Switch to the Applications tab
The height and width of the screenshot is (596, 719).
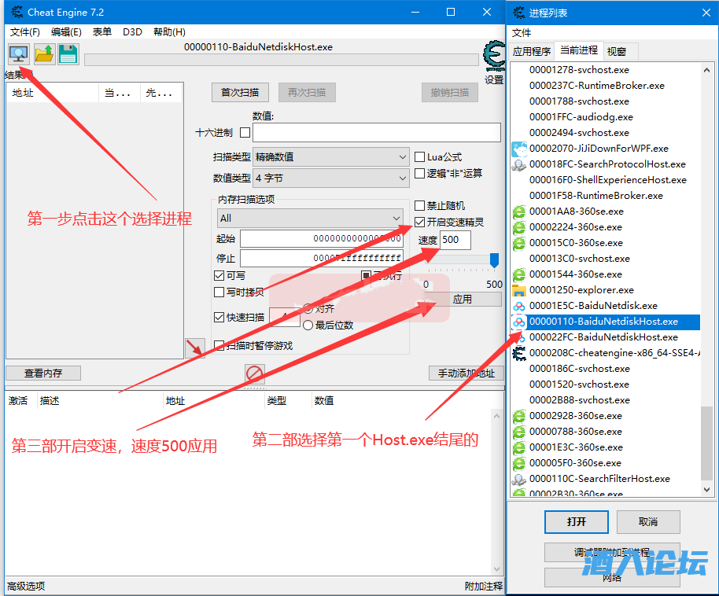532,51
